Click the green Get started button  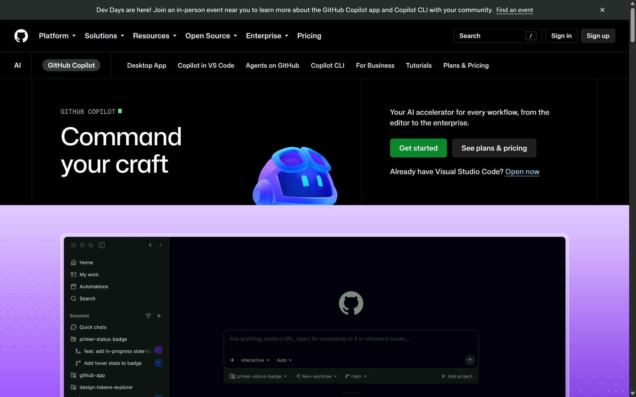click(x=418, y=148)
